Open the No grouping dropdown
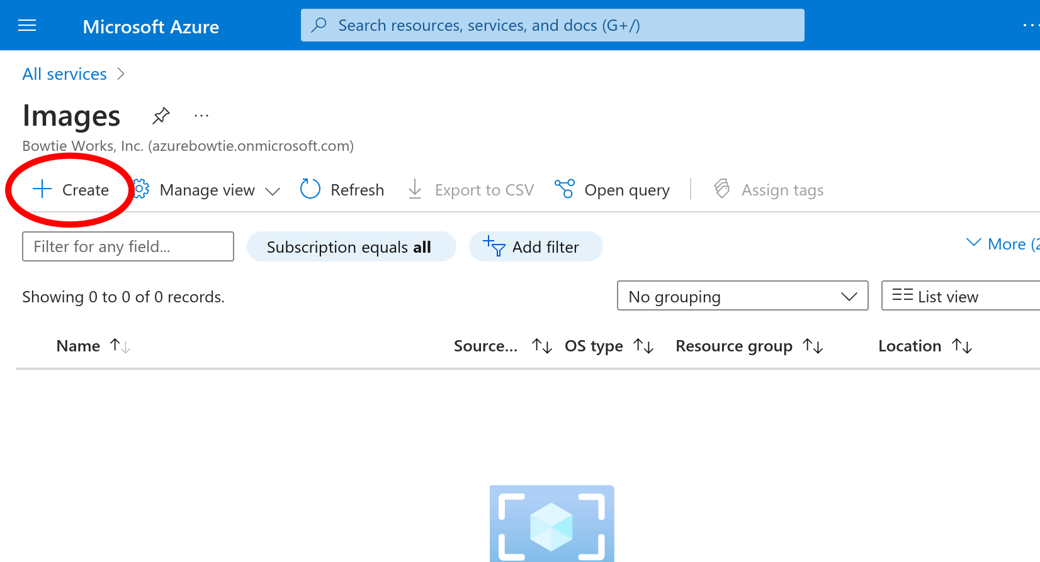Image resolution: width=1040 pixels, height=562 pixels. (743, 295)
